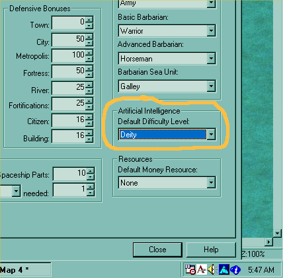The height and width of the screenshot is (278, 283).
Task: Increase Town defensive bonus with up arrow
Action: point(89,20)
